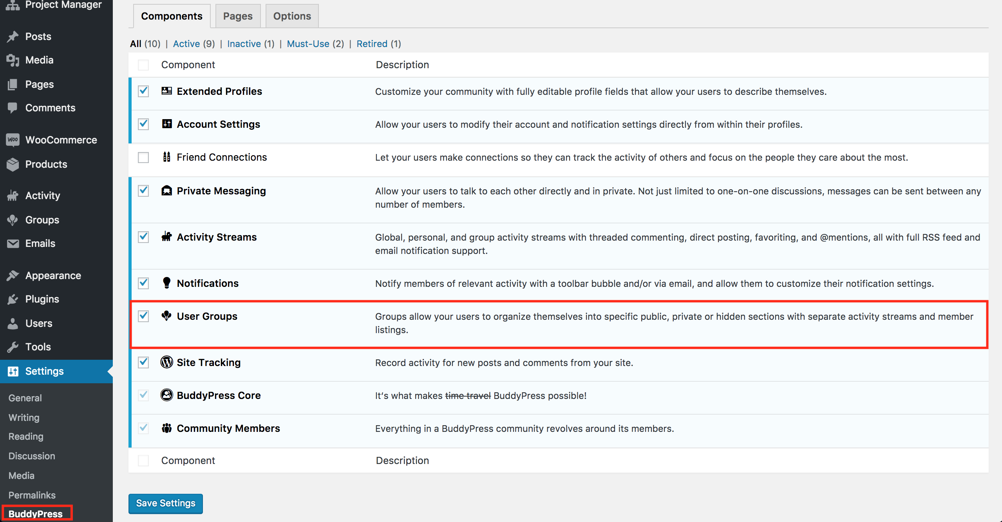Select the Components tab
Viewport: 1002px width, 522px height.
pyautogui.click(x=172, y=16)
